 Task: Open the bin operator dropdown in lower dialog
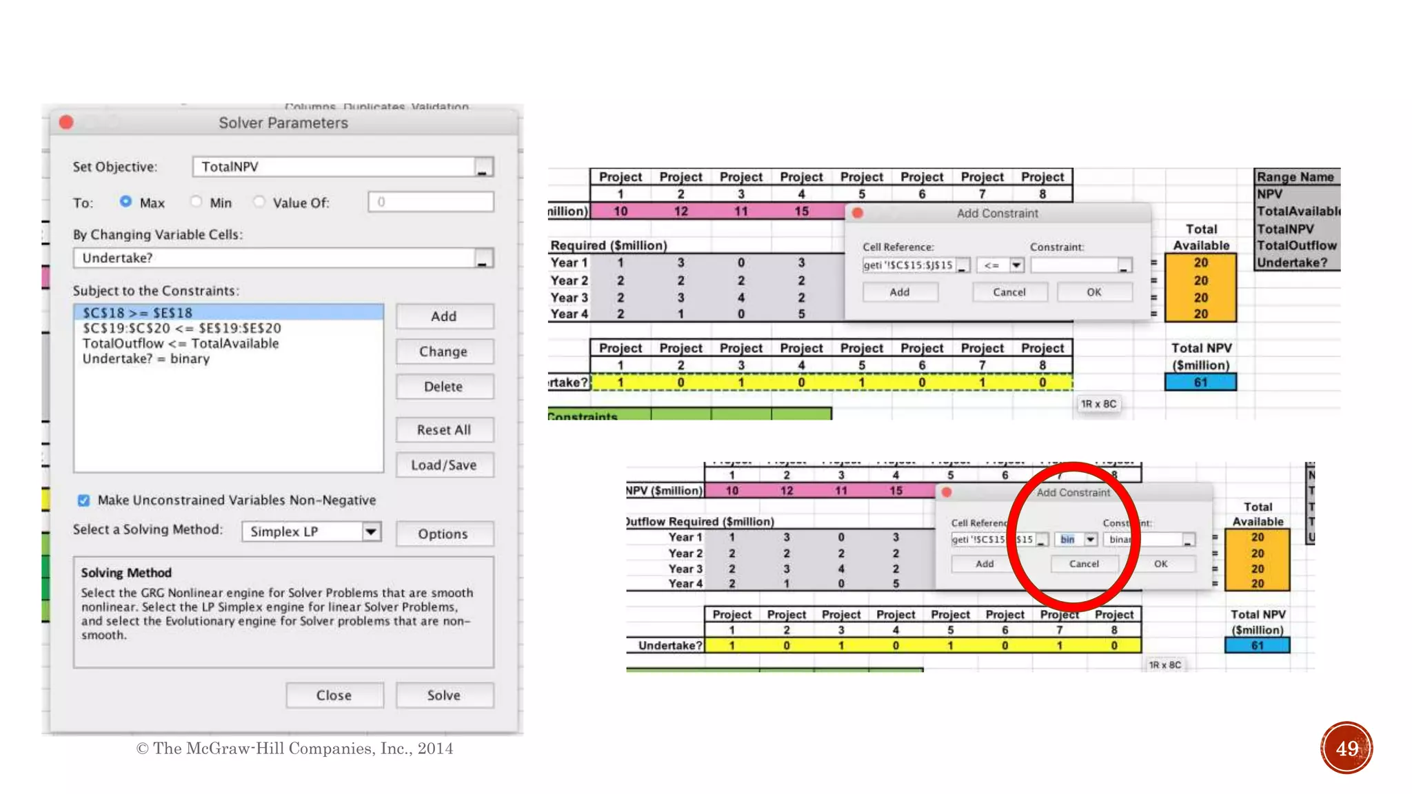point(1091,540)
